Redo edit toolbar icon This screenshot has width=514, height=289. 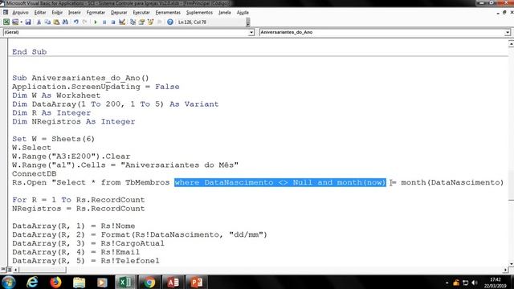coord(84,22)
